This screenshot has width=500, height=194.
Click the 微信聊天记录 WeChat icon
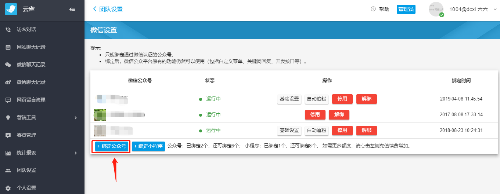tap(8, 65)
